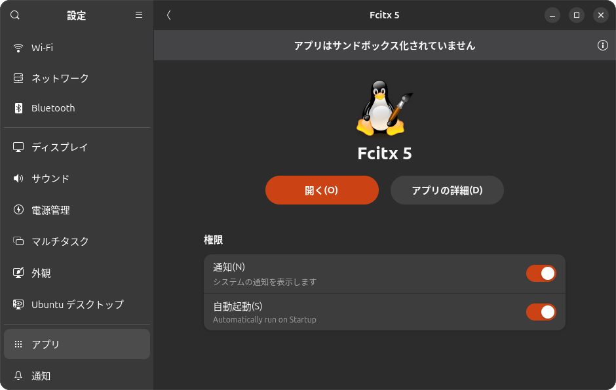Disable the 通知(N) notifications switch
The image size is (616, 390).
[x=541, y=273]
